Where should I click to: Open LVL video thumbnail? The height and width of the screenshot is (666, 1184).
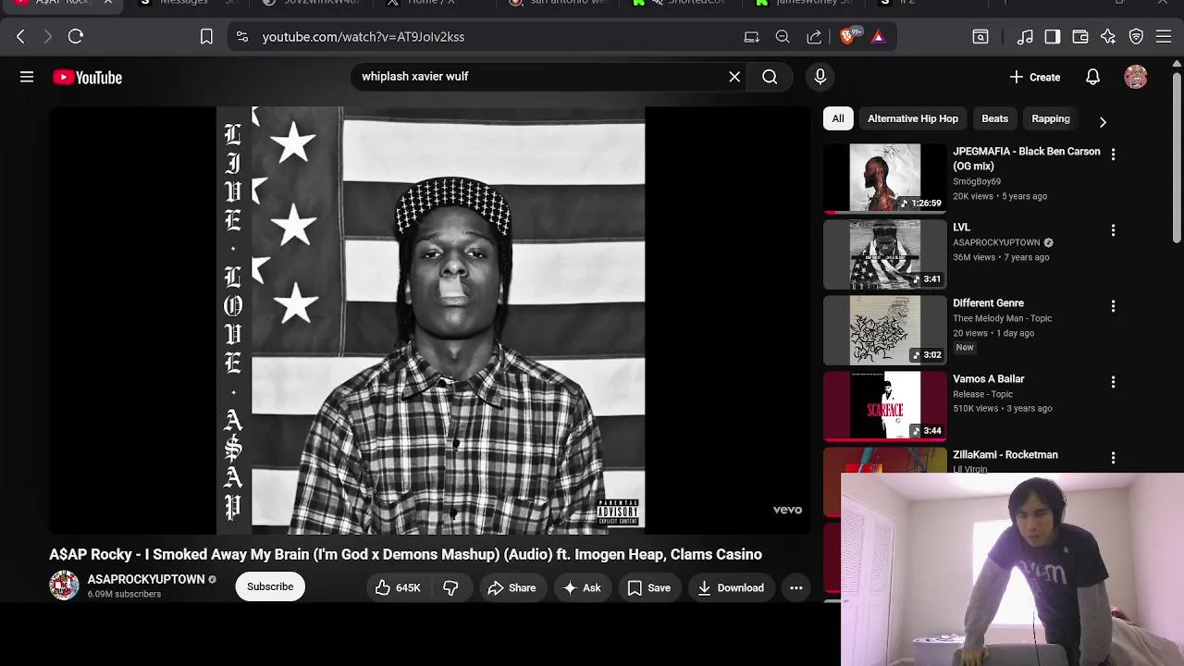point(885,254)
